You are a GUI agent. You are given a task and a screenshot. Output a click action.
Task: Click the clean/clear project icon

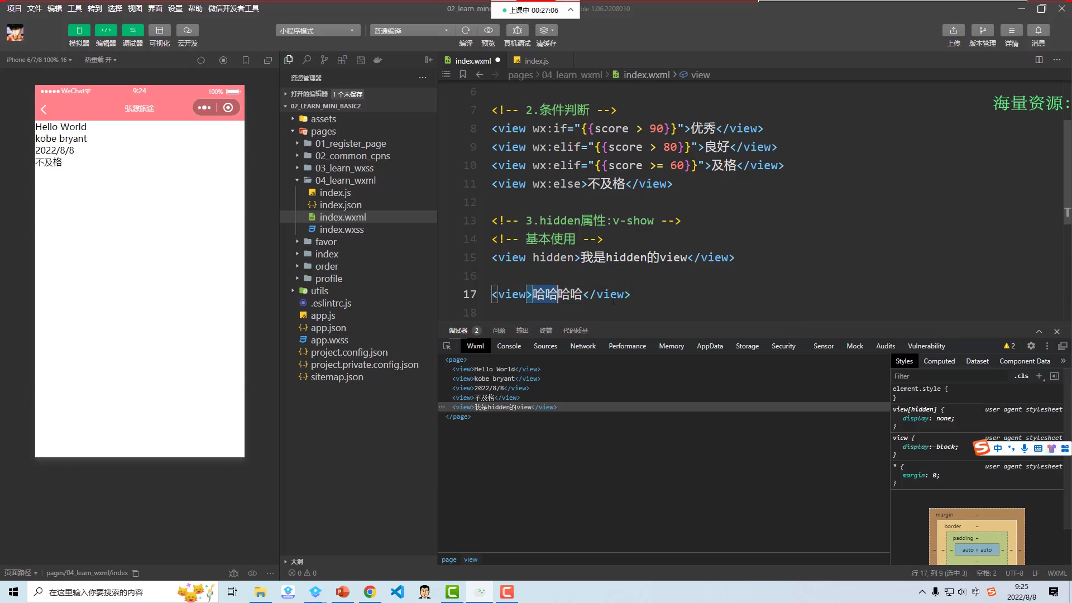point(549,30)
